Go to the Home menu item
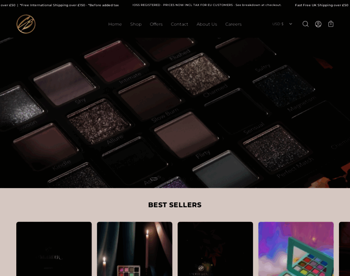This screenshot has height=276, width=350. [x=115, y=24]
